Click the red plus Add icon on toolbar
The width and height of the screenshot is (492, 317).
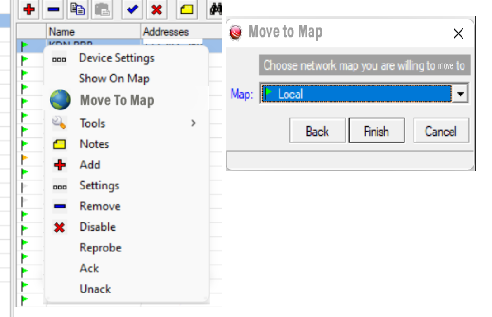coord(28,9)
